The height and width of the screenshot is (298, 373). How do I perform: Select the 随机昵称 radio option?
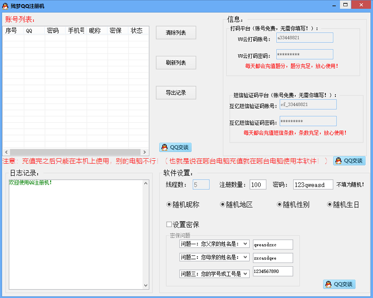coord(183,205)
